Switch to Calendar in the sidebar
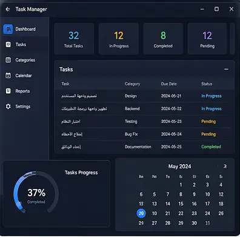 point(24,76)
